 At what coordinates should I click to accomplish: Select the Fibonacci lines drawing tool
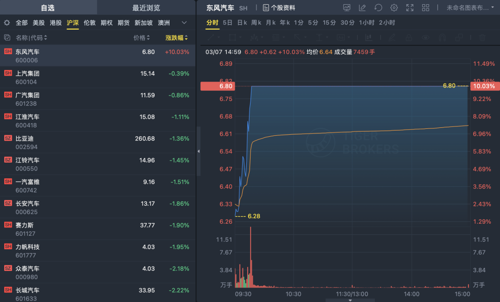(276, 38)
